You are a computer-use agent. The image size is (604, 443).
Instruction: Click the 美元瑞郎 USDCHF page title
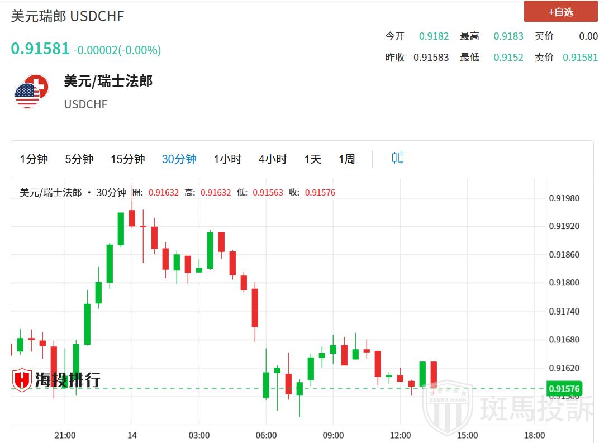68,16
